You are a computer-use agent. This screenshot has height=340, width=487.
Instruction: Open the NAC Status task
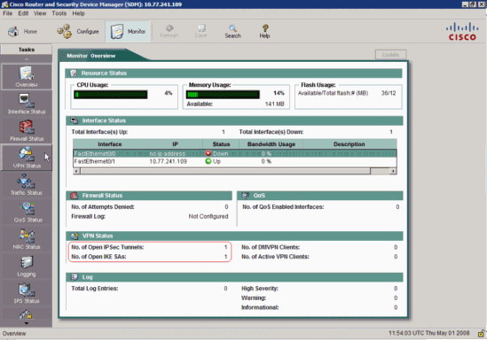(27, 239)
